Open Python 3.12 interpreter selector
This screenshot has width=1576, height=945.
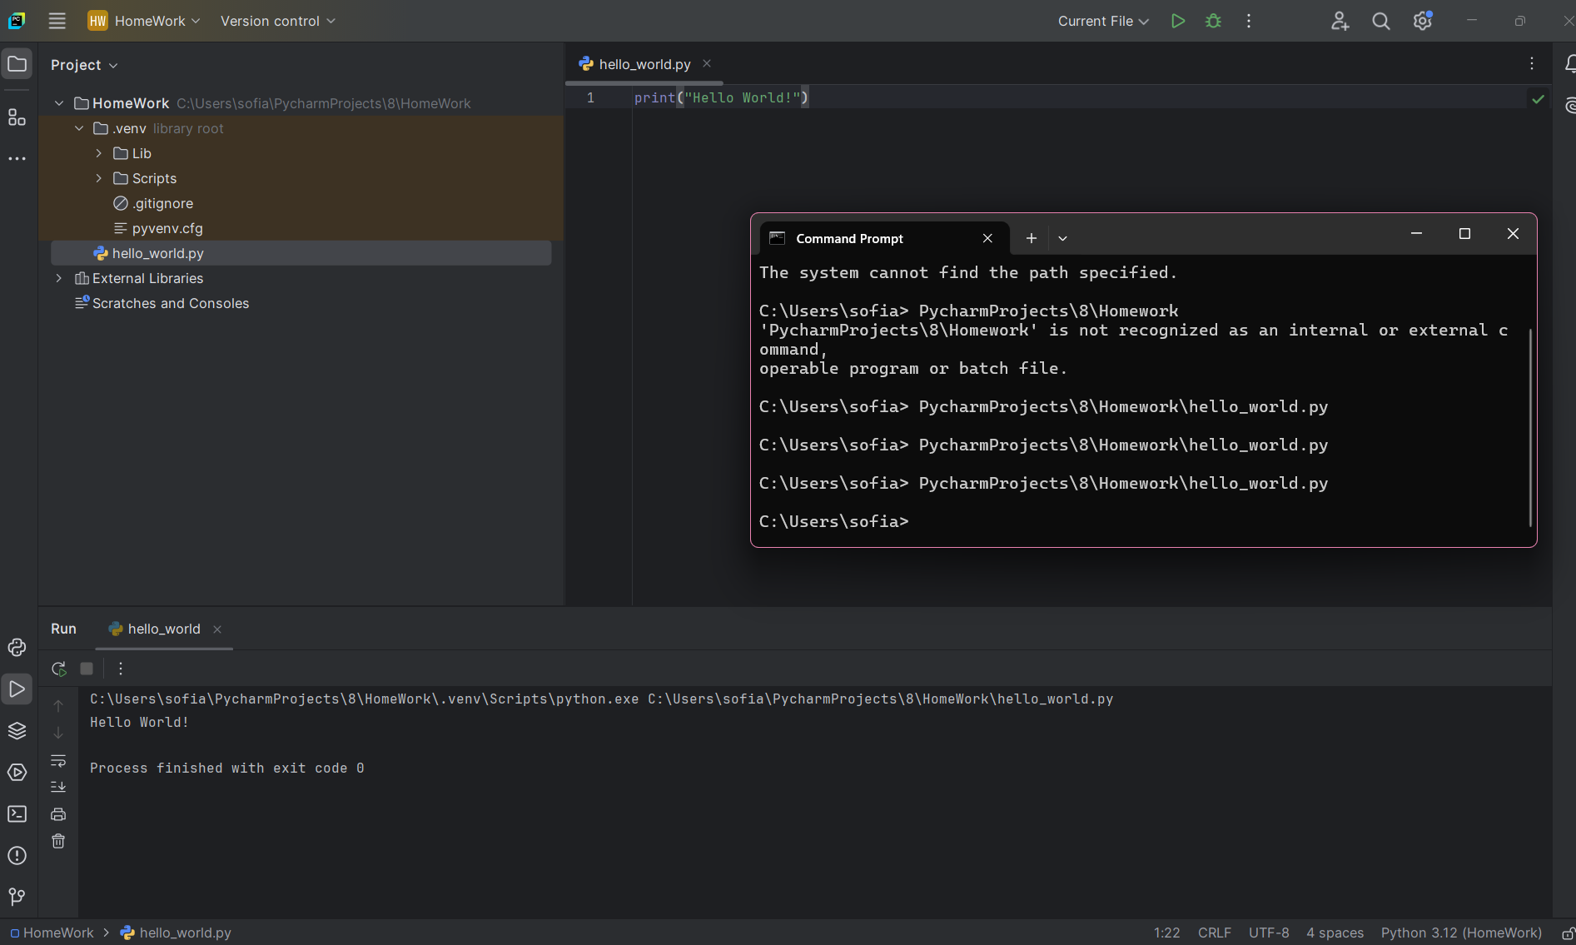coord(1461,933)
